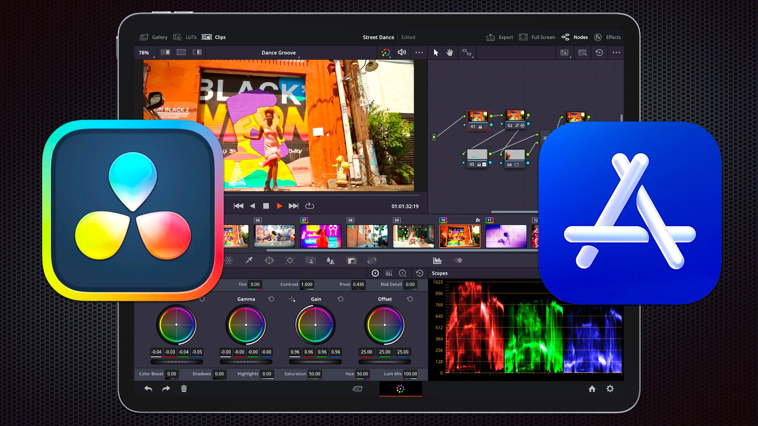Select the grid viewer layout icon
Screen dimensions: 758x426
pyautogui.click(x=181, y=52)
